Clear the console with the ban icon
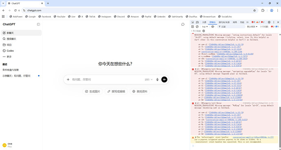This screenshot has height=150, width=281. [197, 26]
